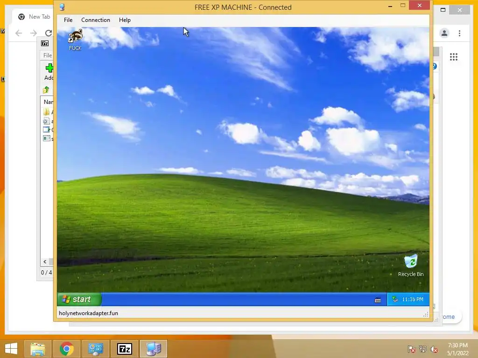Click the muted volume tray icon
This screenshot has height=358, width=478.
tap(434, 349)
